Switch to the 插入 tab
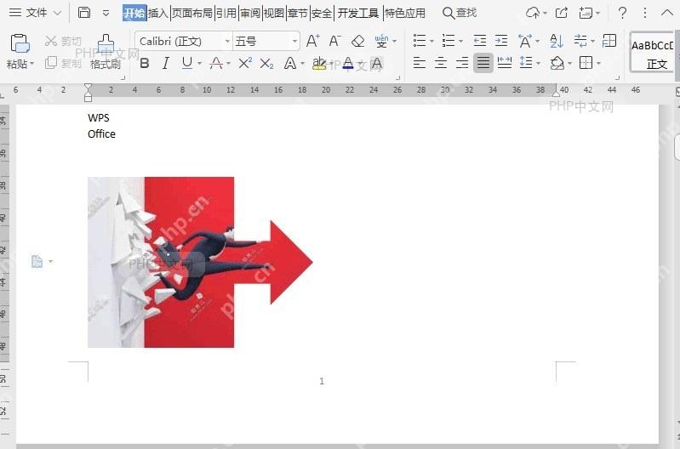Viewport: 680px width, 449px height. point(157,13)
